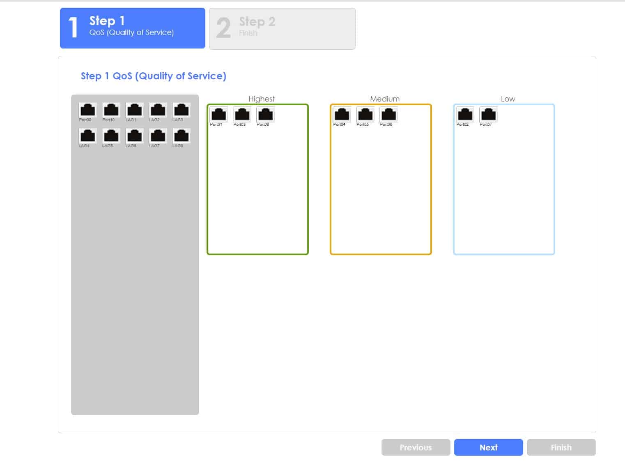Viewport: 625px width, 464px height.
Task: Open the Step 1 QoS tab
Action: tap(133, 28)
